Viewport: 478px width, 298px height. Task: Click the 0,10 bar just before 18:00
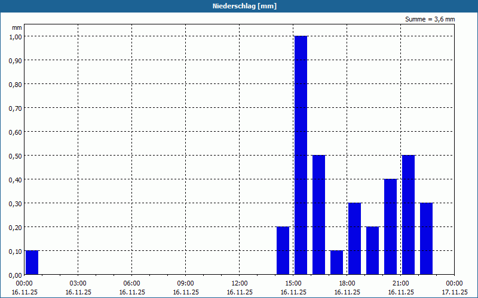(x=336, y=262)
